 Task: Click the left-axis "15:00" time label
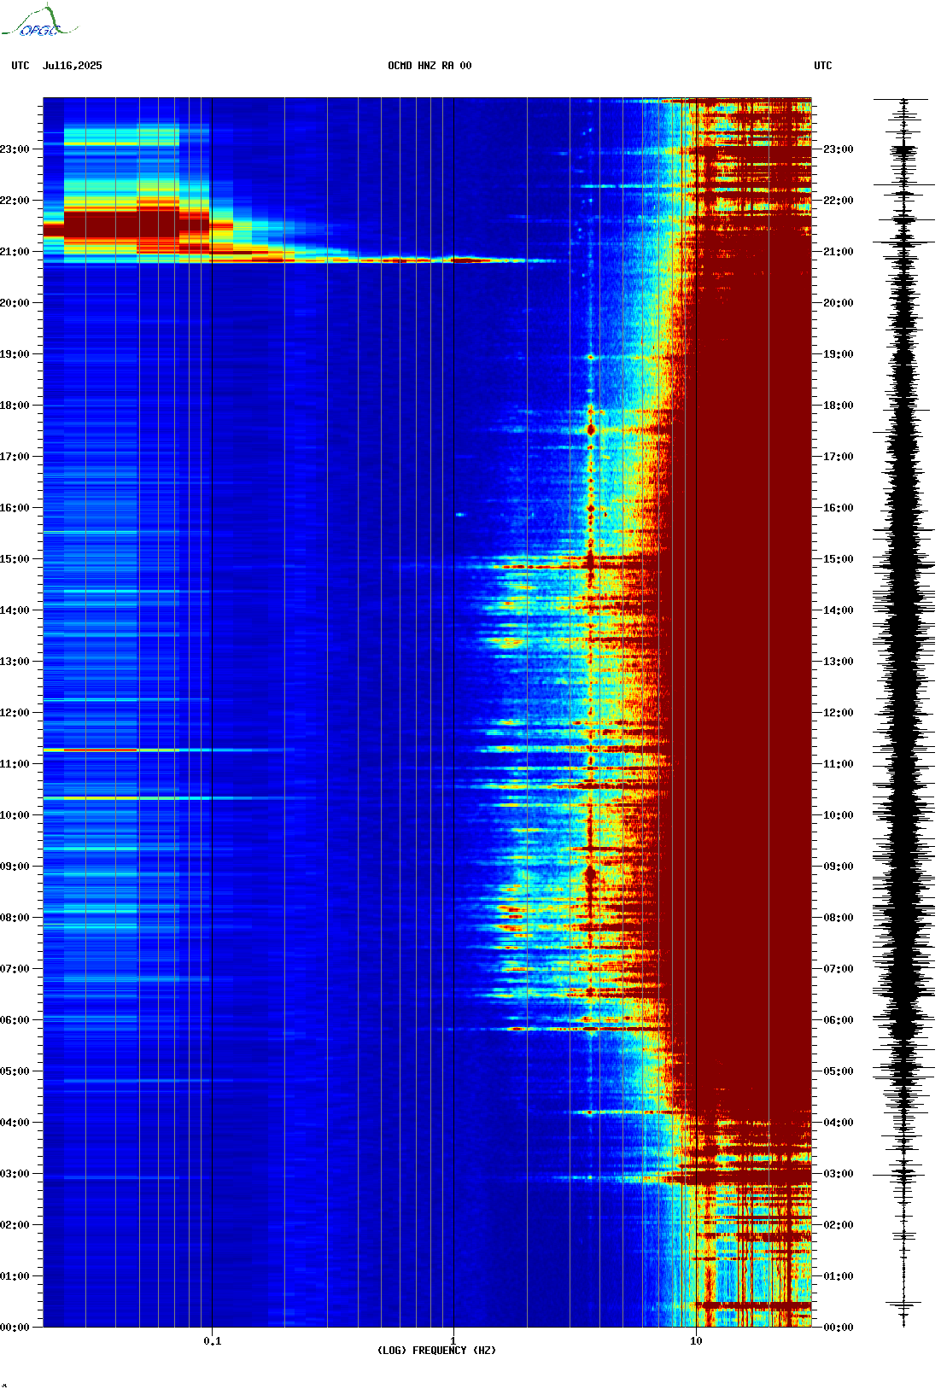[15, 559]
